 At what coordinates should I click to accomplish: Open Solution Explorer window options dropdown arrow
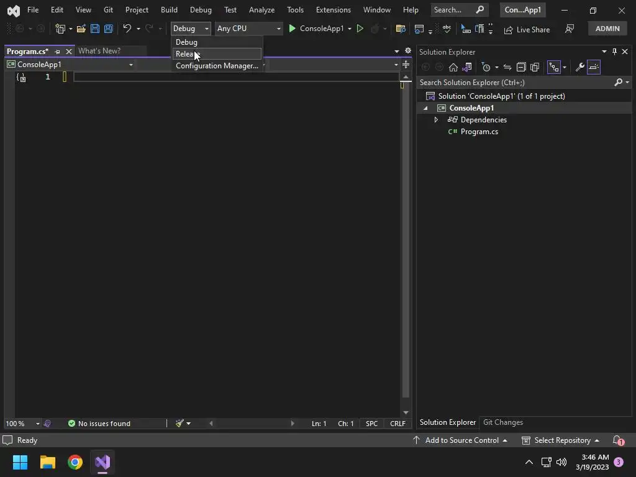click(x=604, y=52)
